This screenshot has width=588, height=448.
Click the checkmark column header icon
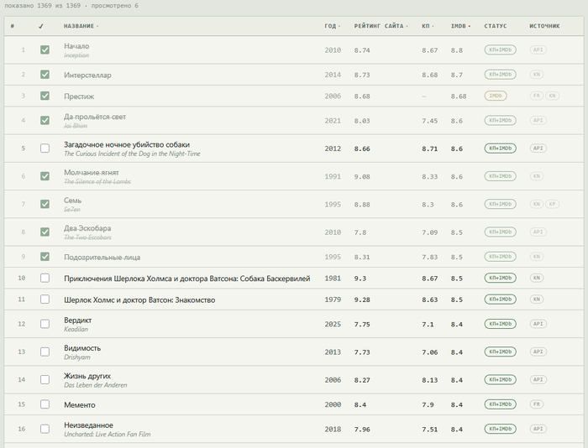click(x=41, y=26)
